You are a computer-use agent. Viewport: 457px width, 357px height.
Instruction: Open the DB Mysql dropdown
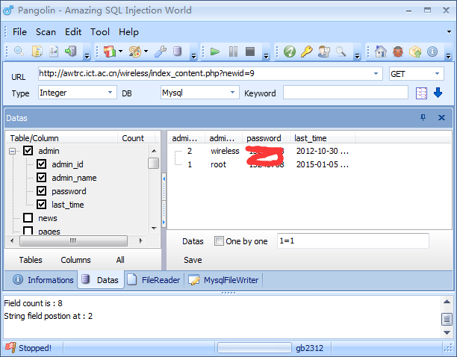pyautogui.click(x=232, y=93)
